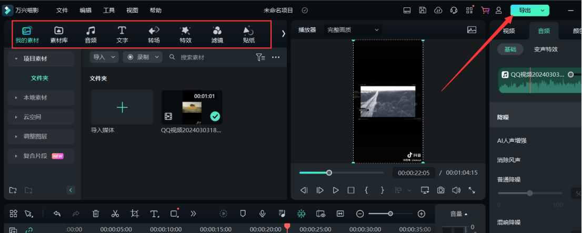Open the 文字 text titles panel

(x=122, y=35)
